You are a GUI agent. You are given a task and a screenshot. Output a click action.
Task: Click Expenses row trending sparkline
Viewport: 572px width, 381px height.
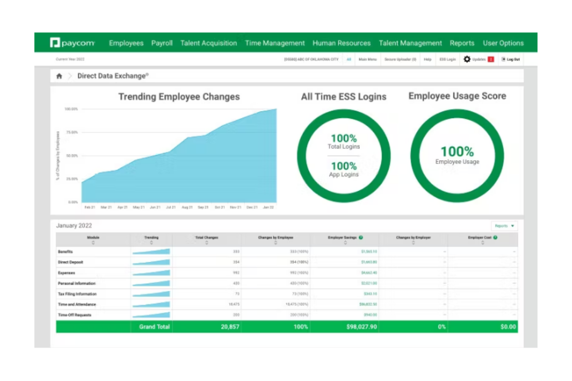pyautogui.click(x=151, y=273)
